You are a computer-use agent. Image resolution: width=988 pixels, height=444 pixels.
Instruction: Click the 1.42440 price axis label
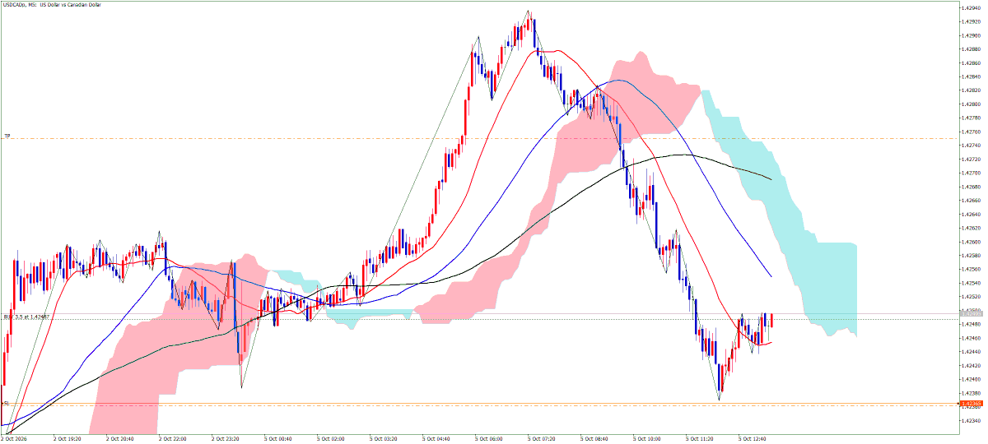(971, 351)
